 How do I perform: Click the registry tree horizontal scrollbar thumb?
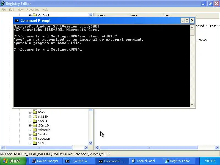(39, 148)
